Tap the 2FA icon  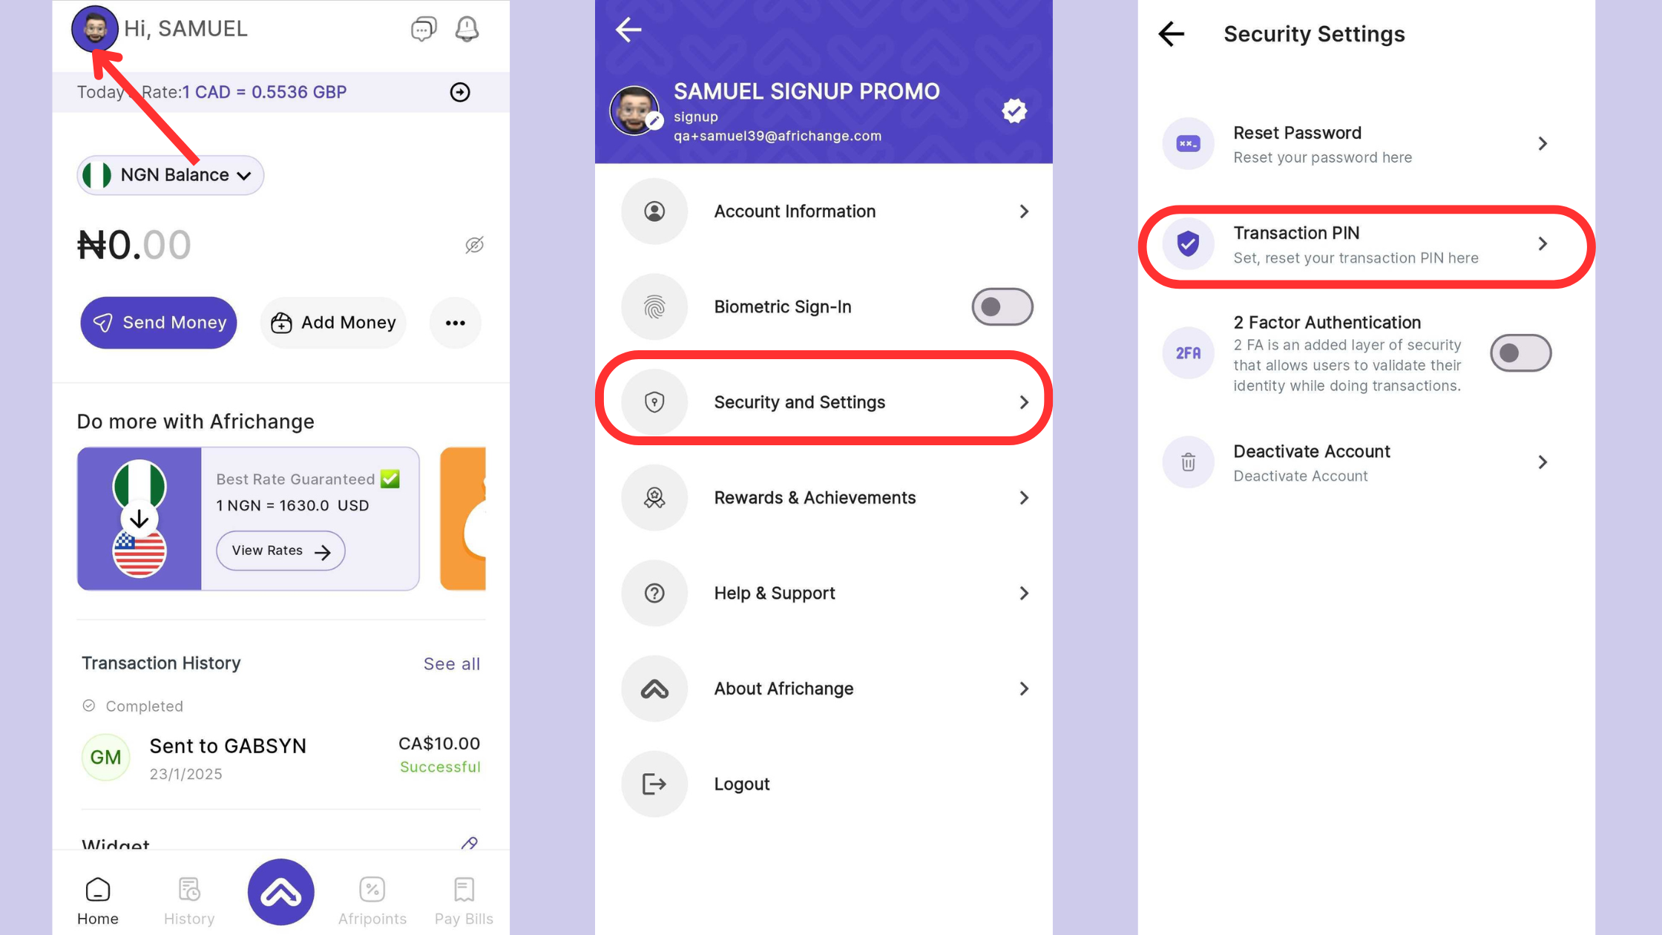1189,353
